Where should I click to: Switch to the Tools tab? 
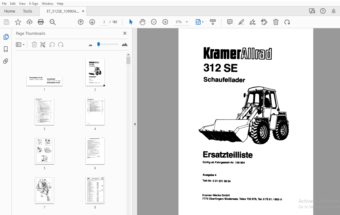(27, 11)
